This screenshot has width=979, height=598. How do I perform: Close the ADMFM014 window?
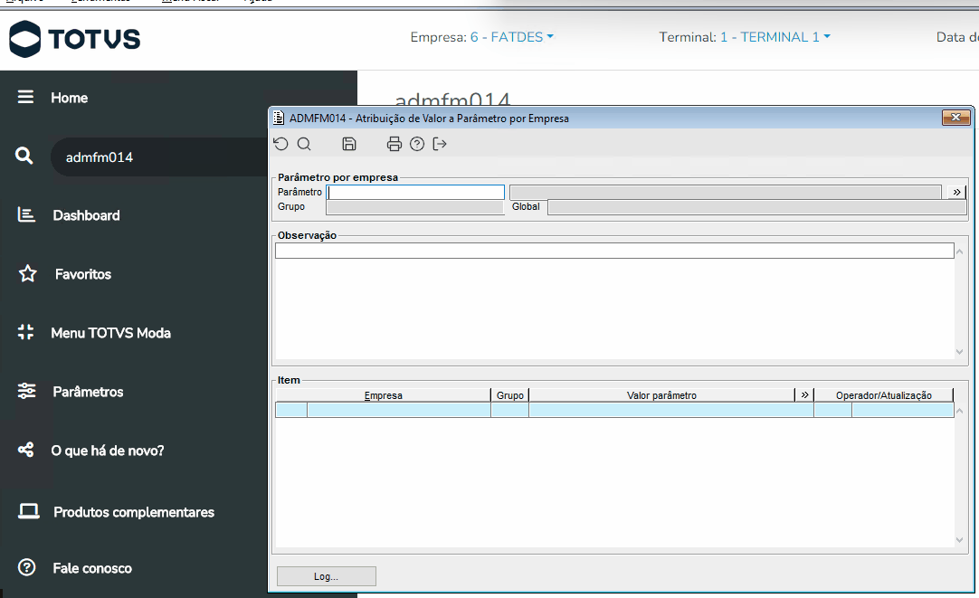coord(955,118)
